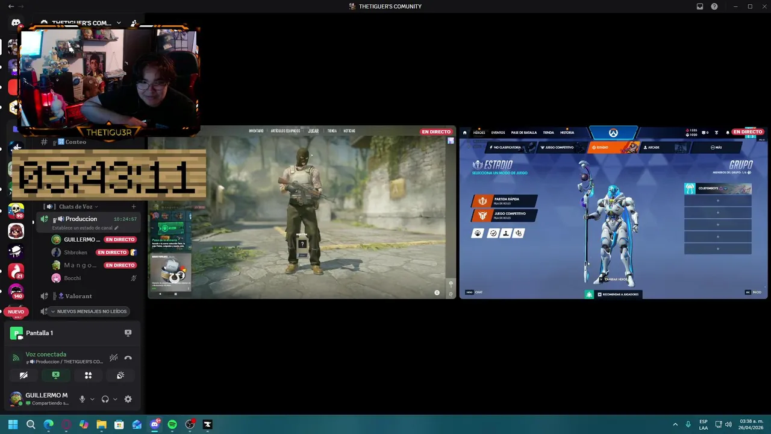This screenshot has height=434, width=771.
Task: Stop streaming Pantalla 1 icon
Action: (x=128, y=333)
